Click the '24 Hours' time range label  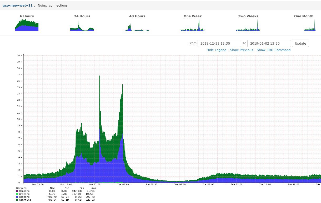tap(82, 16)
